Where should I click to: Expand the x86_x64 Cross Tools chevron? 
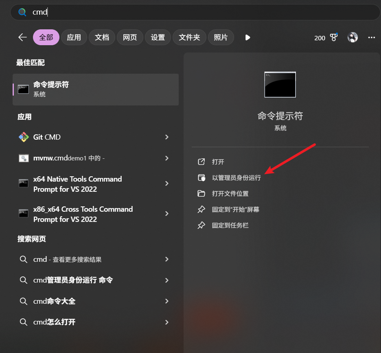click(167, 213)
